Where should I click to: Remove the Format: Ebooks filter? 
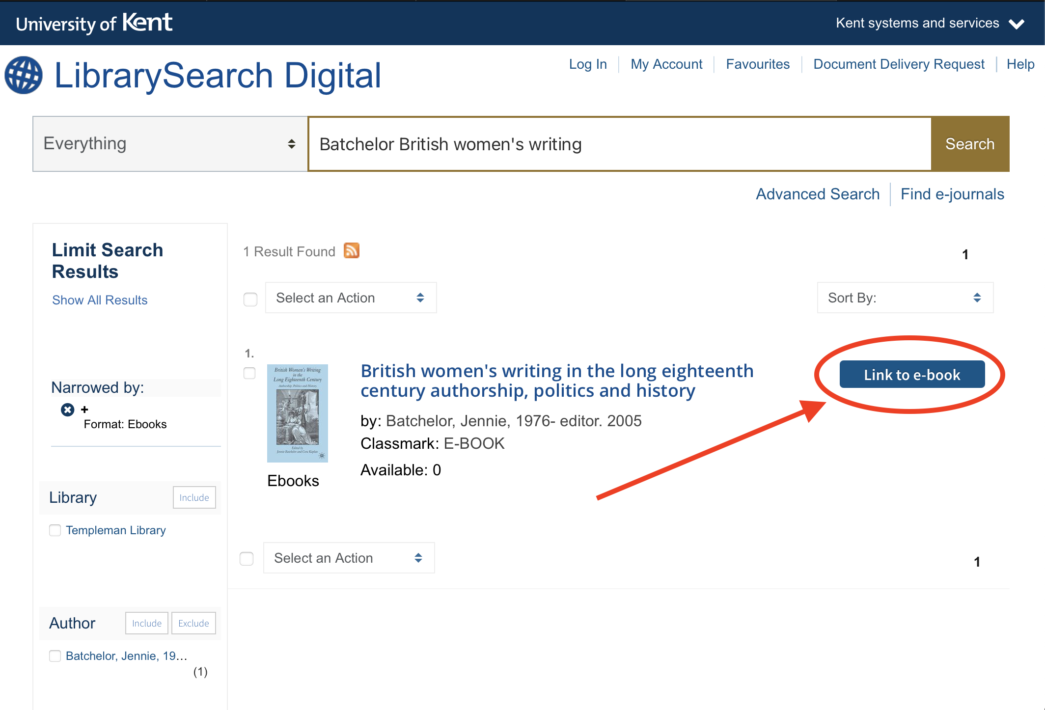tap(67, 410)
